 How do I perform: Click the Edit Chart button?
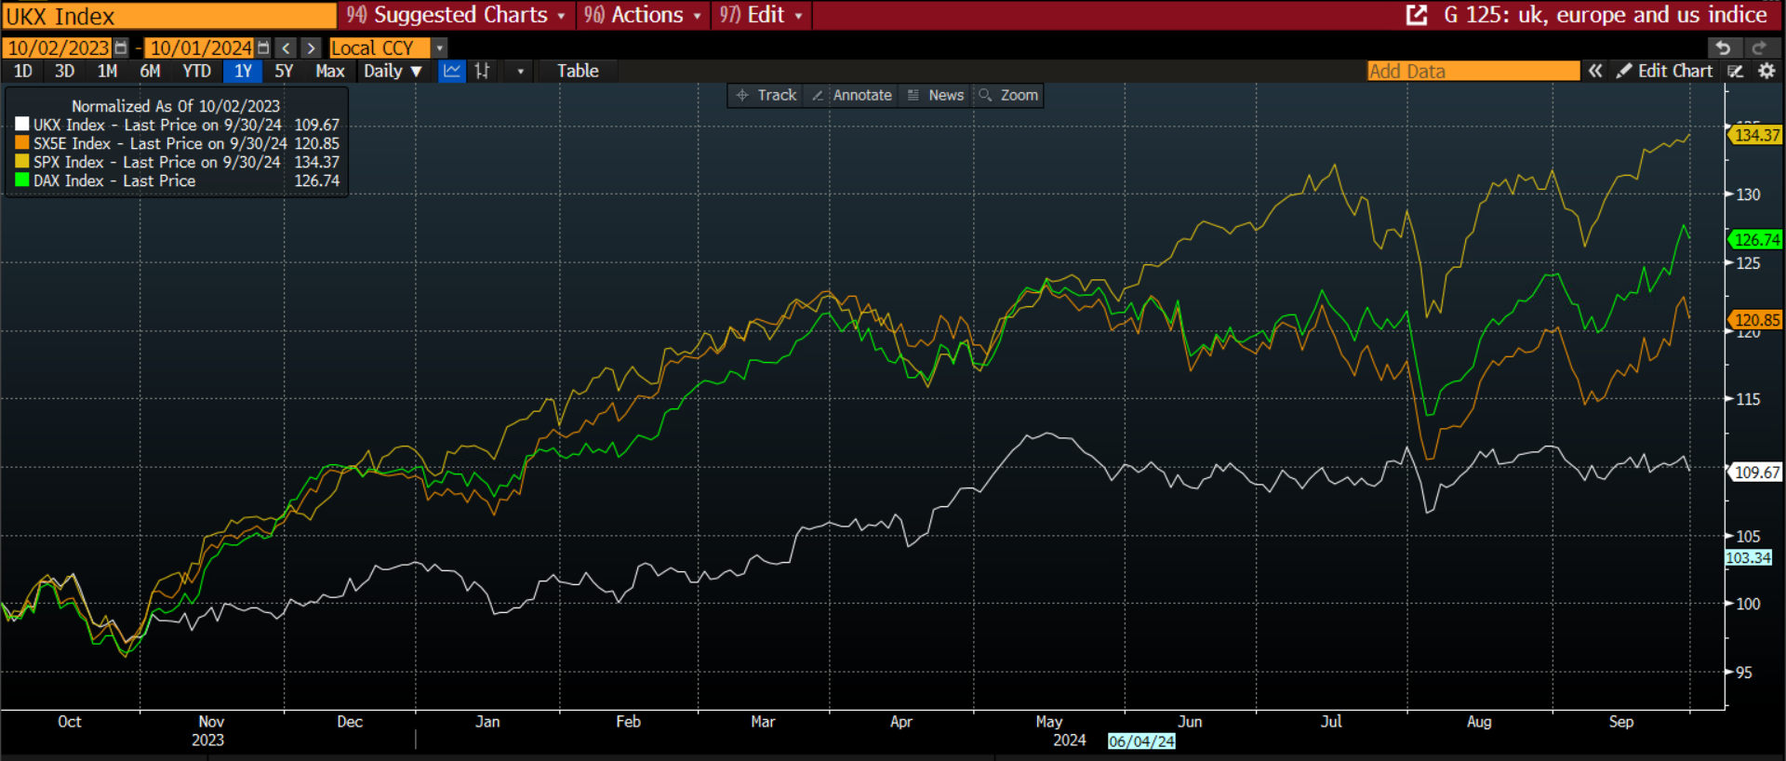[x=1664, y=71]
